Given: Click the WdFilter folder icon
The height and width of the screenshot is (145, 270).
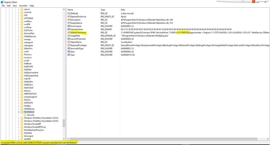Looking at the screenshot, I should [22, 70].
